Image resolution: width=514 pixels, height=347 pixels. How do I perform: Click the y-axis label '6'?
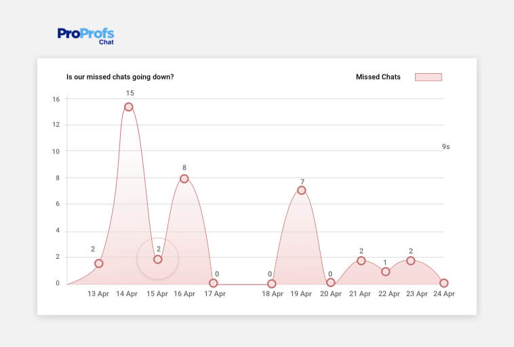tap(58, 204)
